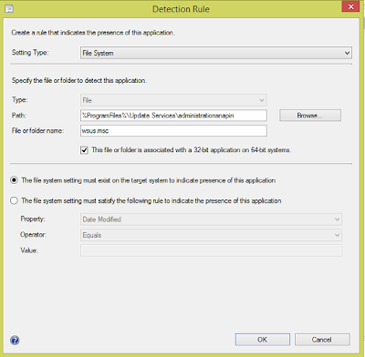The height and width of the screenshot is (357, 365).
Task: Click the Operator dropdown chevron arrow
Action: [337, 235]
